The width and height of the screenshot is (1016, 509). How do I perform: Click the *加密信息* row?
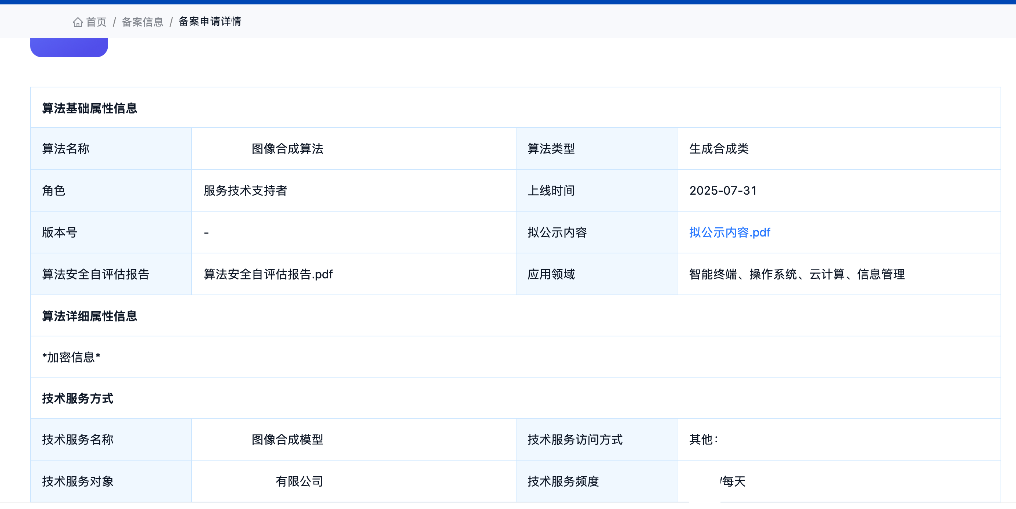point(71,357)
